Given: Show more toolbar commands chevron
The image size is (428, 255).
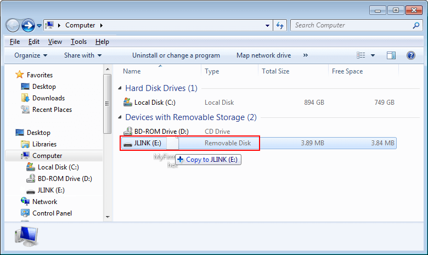Looking at the screenshot, I should pos(306,55).
